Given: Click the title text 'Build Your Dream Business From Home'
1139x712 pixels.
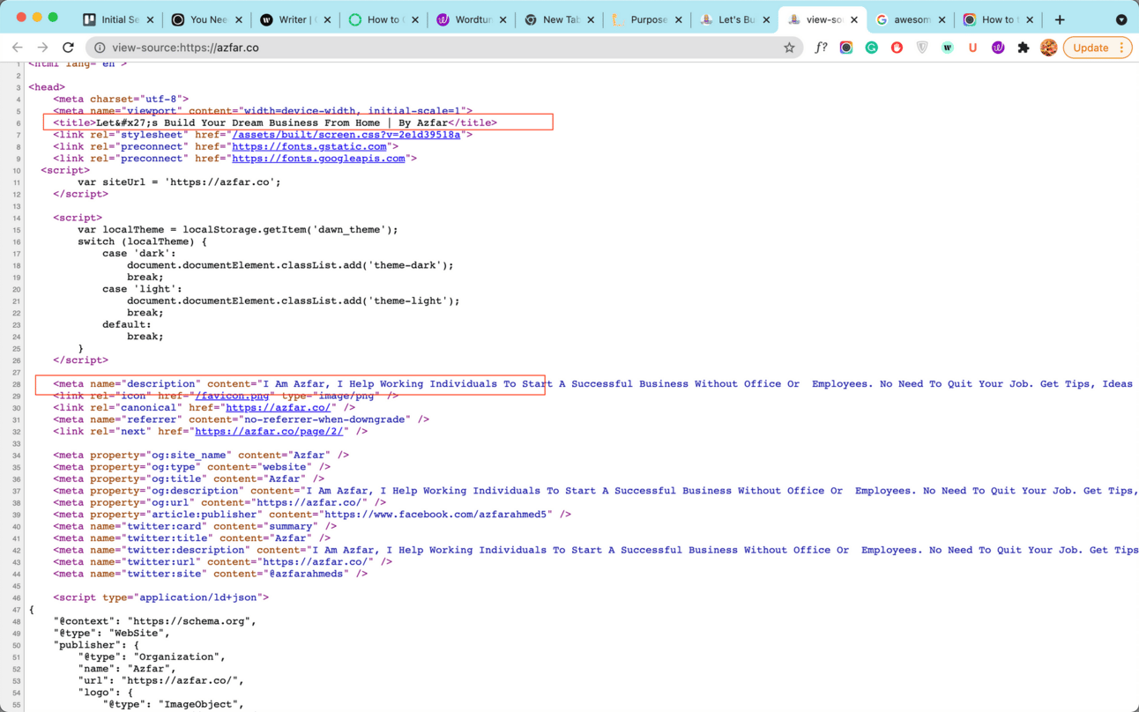Looking at the screenshot, I should 272,122.
